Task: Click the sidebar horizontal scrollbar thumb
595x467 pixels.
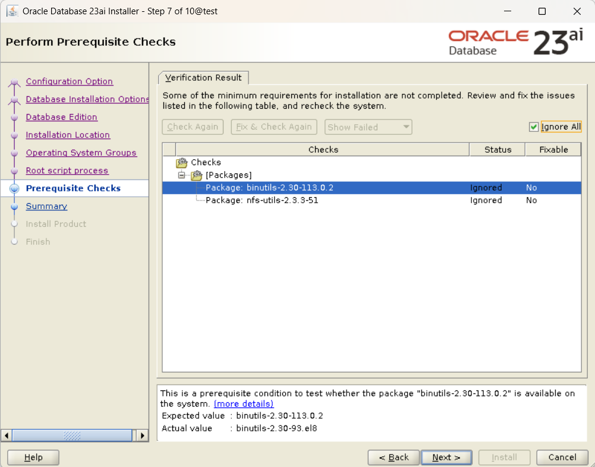Action: 72,435
